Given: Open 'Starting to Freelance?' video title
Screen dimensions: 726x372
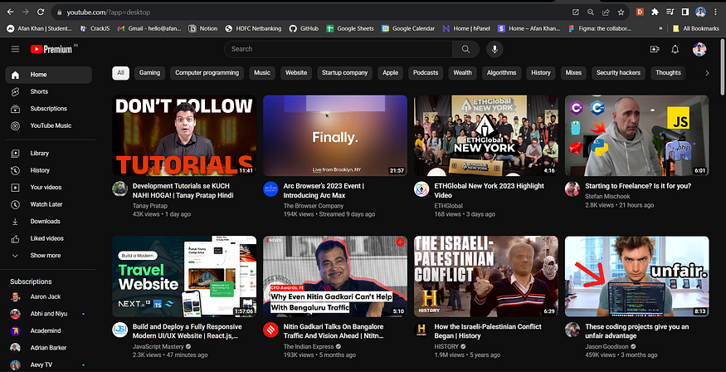Looking at the screenshot, I should (638, 186).
